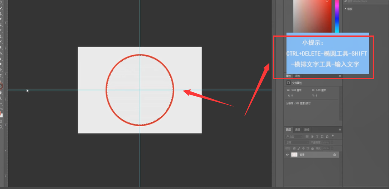Filter layers by shape layers icon

coord(322,136)
